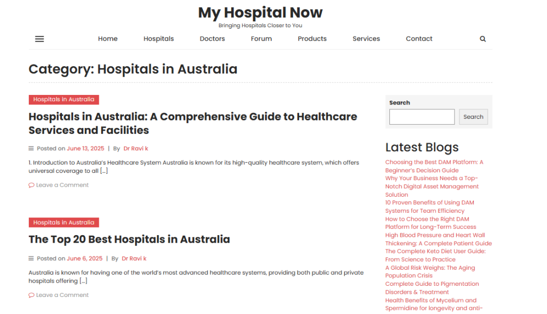
Task: Open the Contact menu item
Action: point(419,38)
